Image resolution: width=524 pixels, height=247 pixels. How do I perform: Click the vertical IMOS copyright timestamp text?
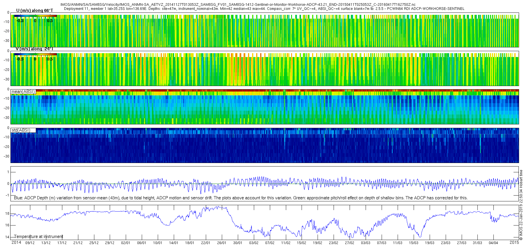pyautogui.click(x=521, y=205)
